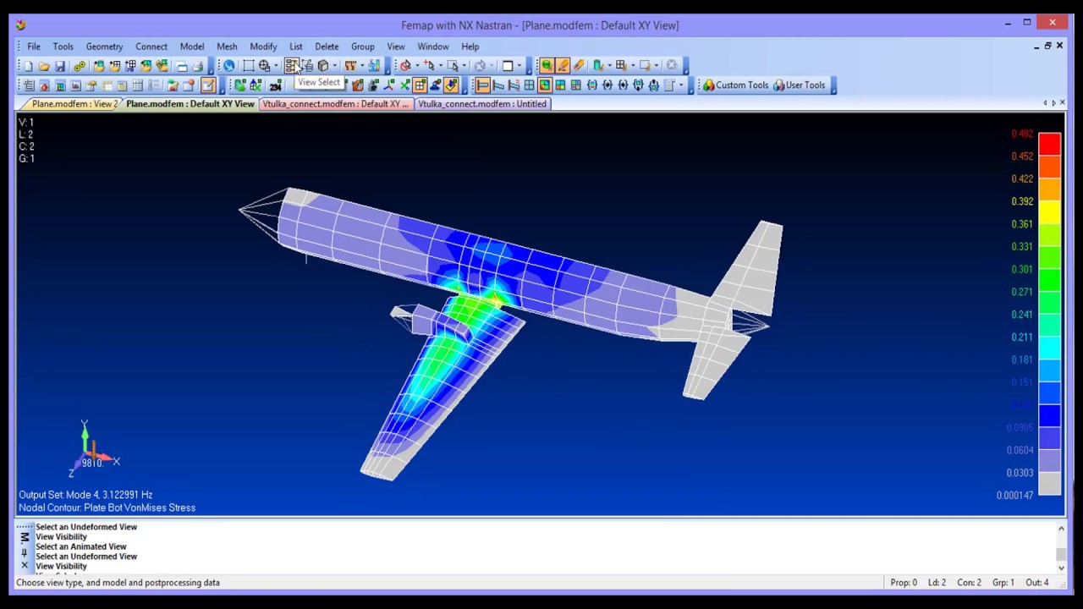Image resolution: width=1083 pixels, height=609 pixels.
Task: Click the tab strip scroll-right arrow
Action: 1053,103
